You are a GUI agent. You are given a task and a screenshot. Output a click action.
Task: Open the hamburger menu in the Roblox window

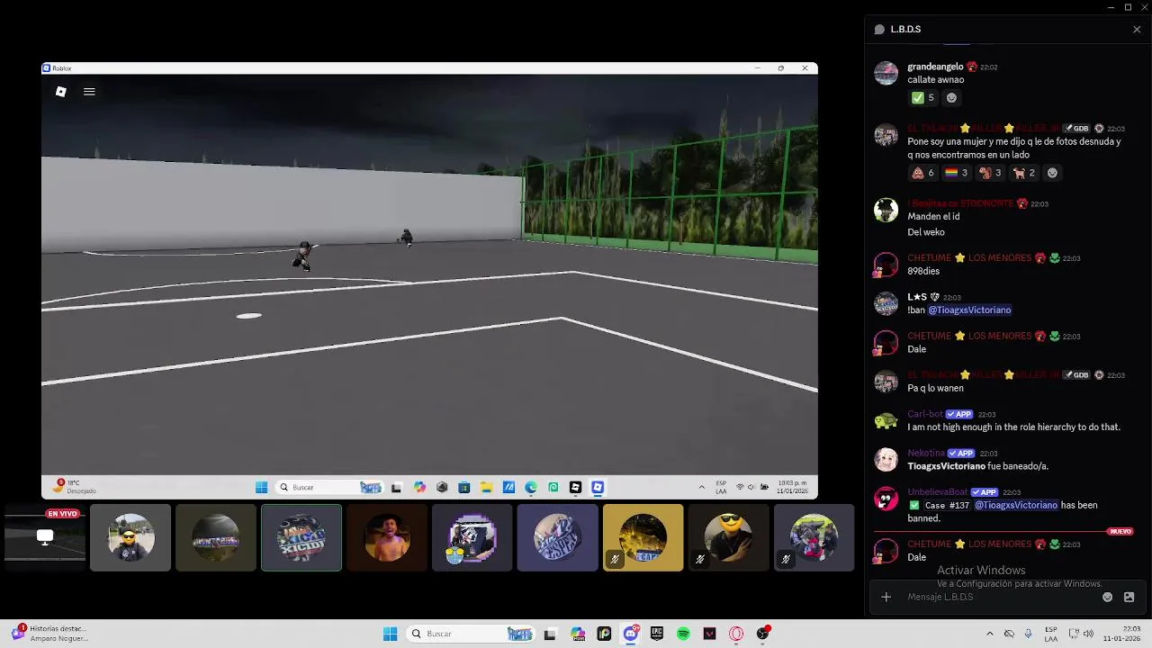click(89, 91)
